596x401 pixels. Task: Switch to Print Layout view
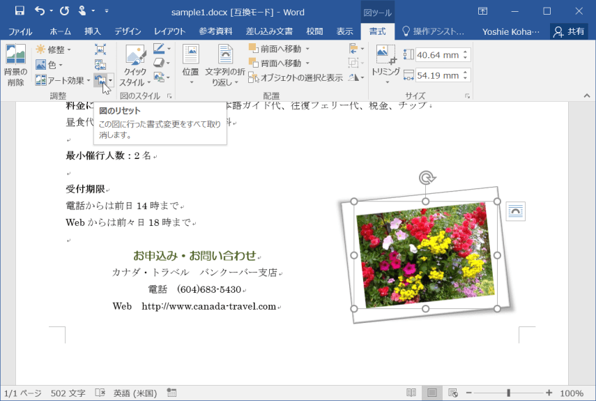pos(431,393)
